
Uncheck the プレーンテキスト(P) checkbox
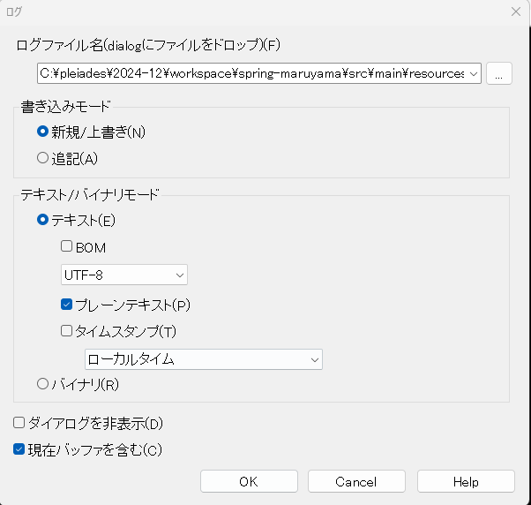click(x=67, y=305)
